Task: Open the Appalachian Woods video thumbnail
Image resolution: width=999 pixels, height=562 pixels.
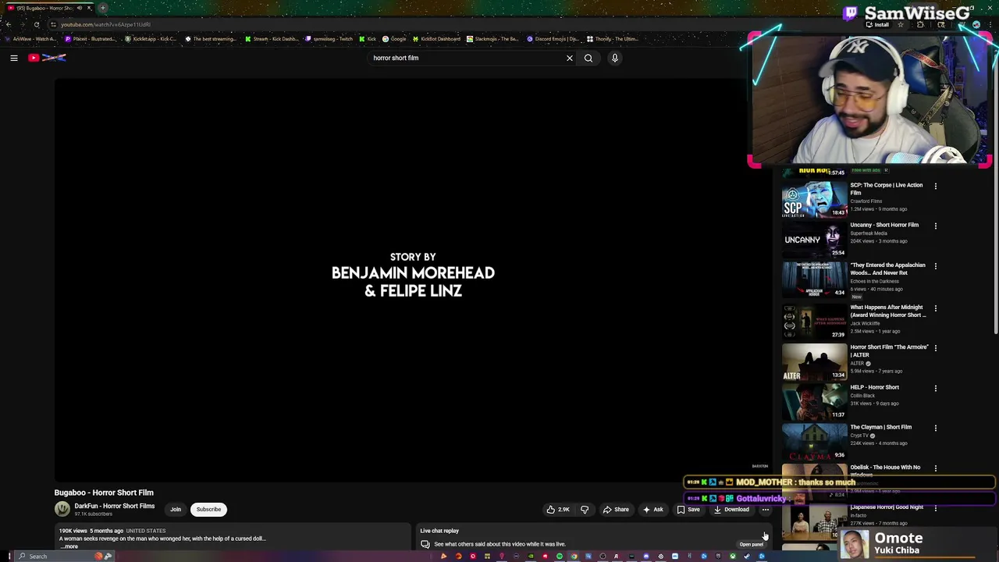Action: click(814, 279)
